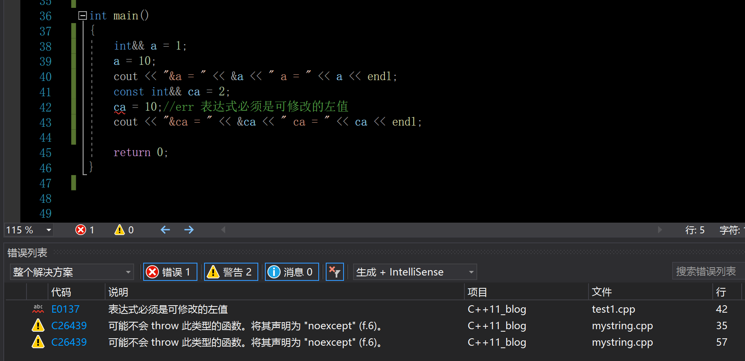Sort by the 行 column header
The height and width of the screenshot is (361, 745).
pos(721,292)
